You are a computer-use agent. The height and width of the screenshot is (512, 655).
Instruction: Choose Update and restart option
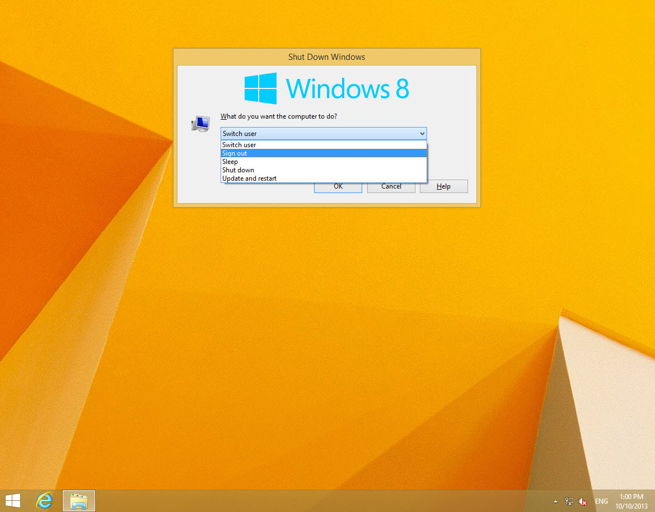coord(249,179)
